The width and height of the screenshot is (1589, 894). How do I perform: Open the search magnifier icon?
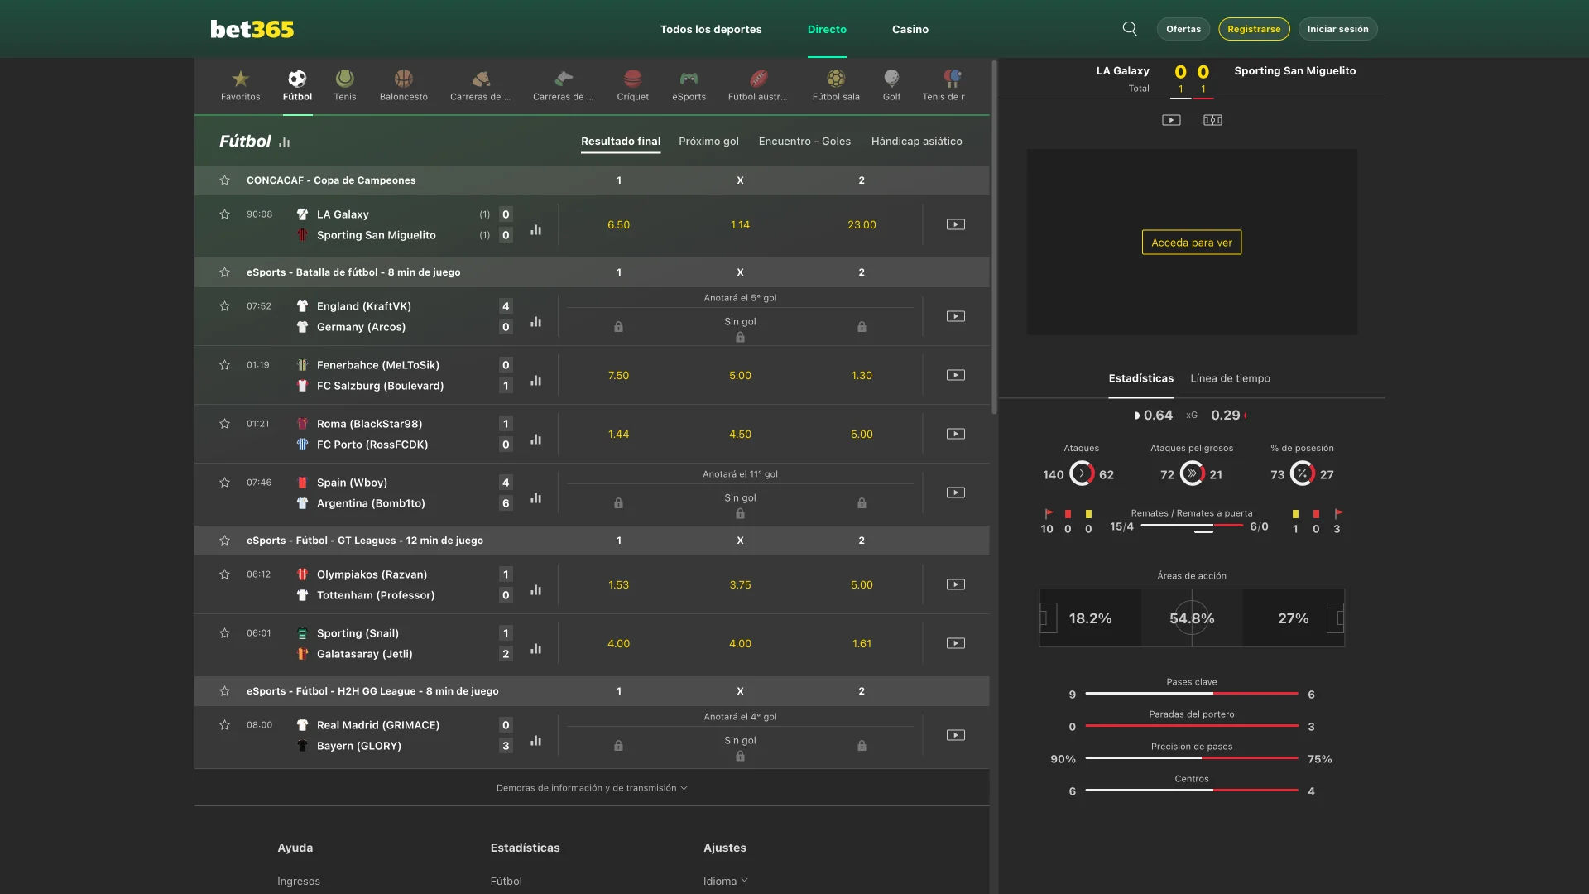(1130, 28)
